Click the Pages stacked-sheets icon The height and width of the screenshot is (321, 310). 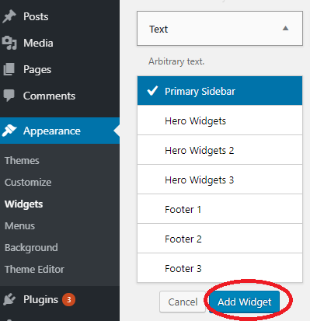click(9, 69)
